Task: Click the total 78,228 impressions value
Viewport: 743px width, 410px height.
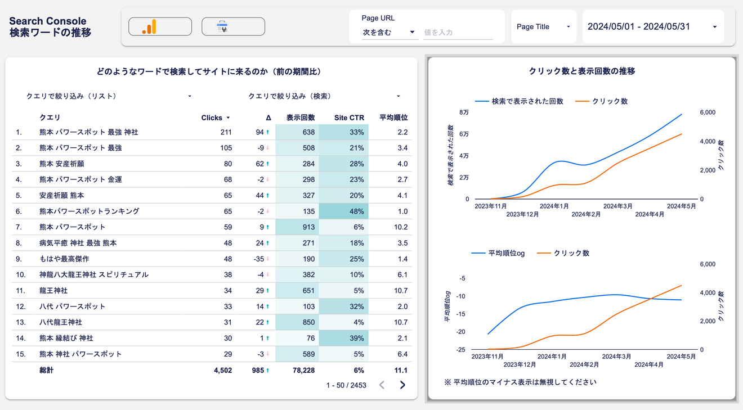Action: click(303, 370)
